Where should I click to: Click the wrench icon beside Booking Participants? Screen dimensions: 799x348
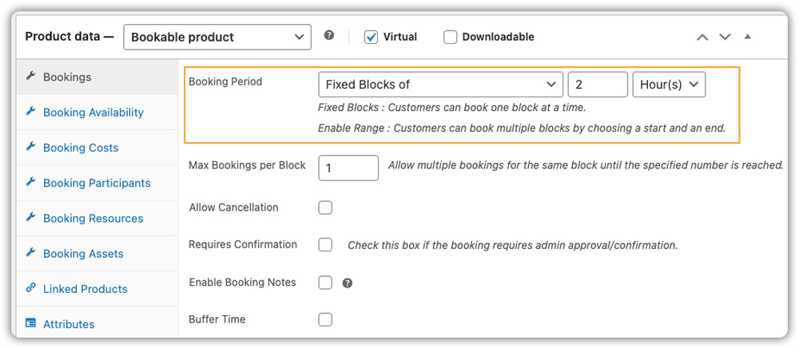pos(30,182)
